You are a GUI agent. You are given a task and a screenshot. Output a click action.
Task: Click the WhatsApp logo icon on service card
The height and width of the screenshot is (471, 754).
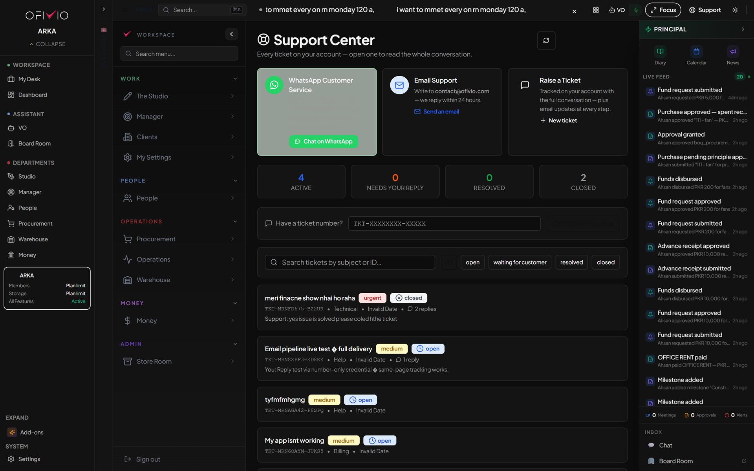(x=274, y=85)
